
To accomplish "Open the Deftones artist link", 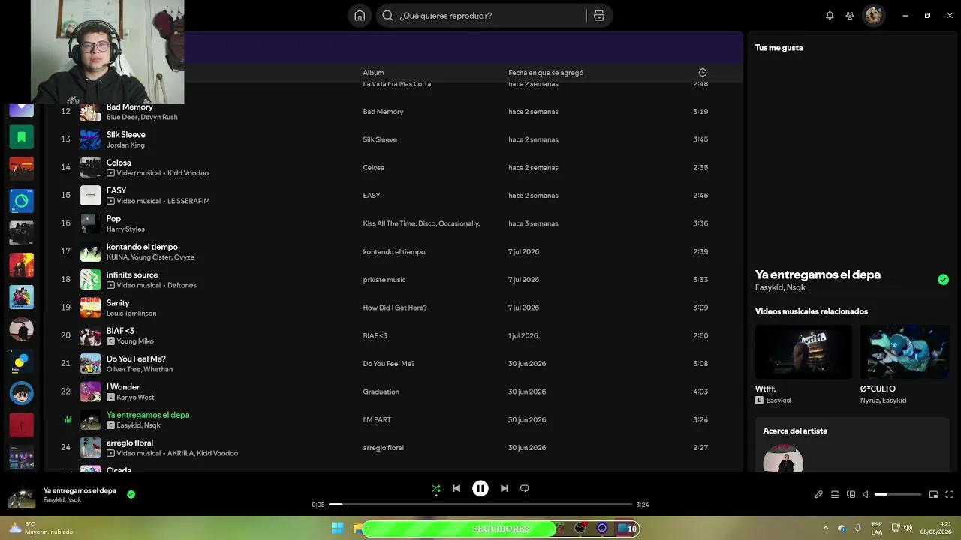I will [x=182, y=285].
